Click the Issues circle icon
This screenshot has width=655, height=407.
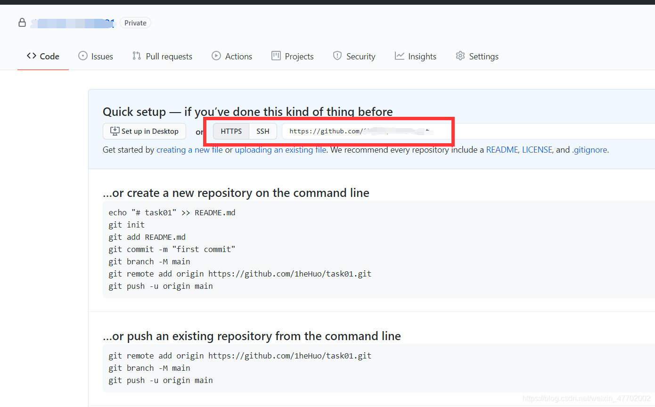point(83,56)
